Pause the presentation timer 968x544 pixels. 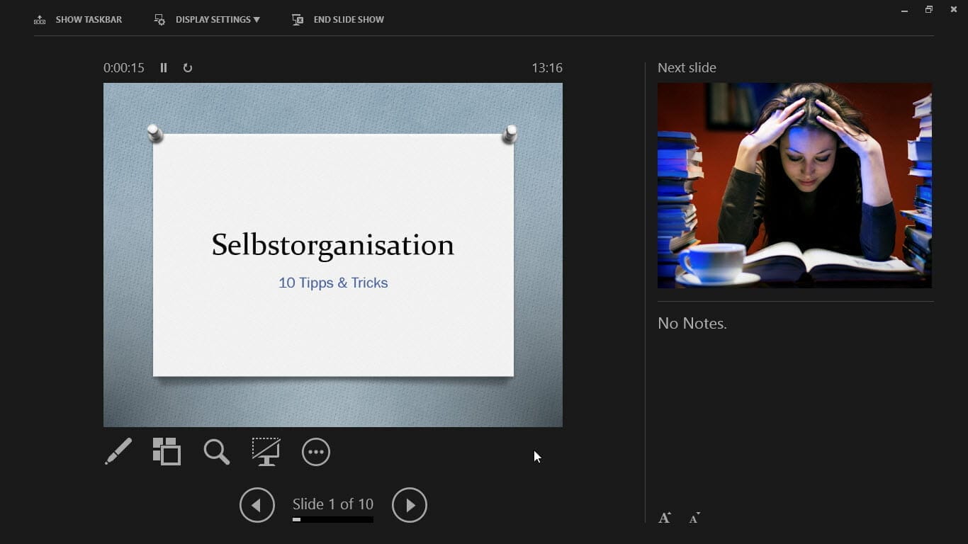[164, 68]
